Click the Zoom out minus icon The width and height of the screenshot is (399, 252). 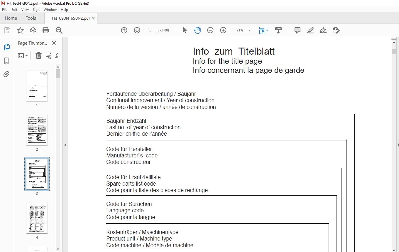[x=210, y=30]
